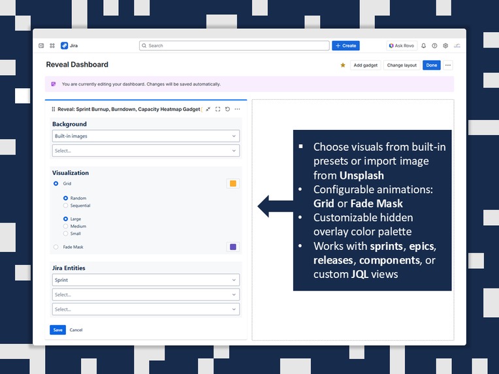Open the Background image Select dropdown
Viewport: 499px width, 374px height.
coord(146,151)
